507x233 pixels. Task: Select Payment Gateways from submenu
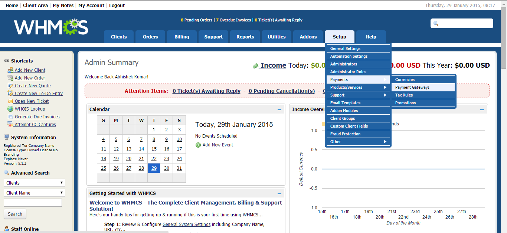pyautogui.click(x=423, y=87)
